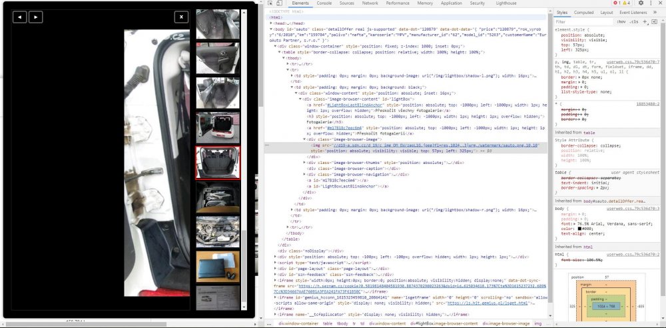Toggle the device toolbar icon
Image resolution: width=666 pixels, height=328 pixels.
(280, 3)
